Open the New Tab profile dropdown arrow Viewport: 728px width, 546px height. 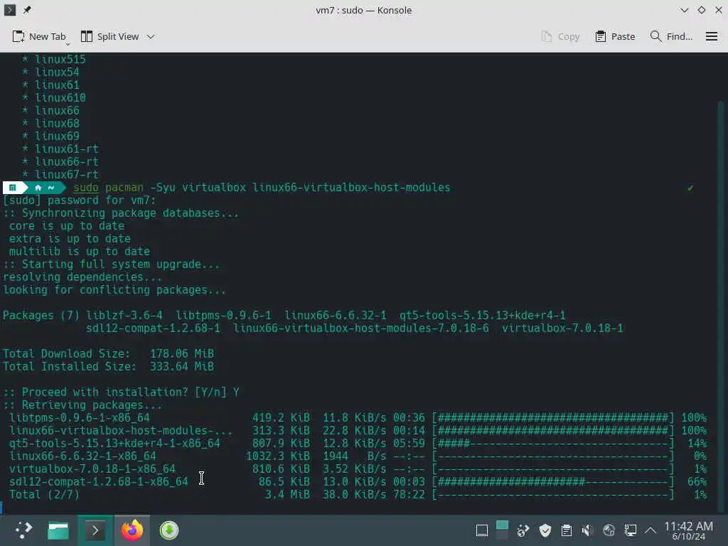click(x=68, y=44)
